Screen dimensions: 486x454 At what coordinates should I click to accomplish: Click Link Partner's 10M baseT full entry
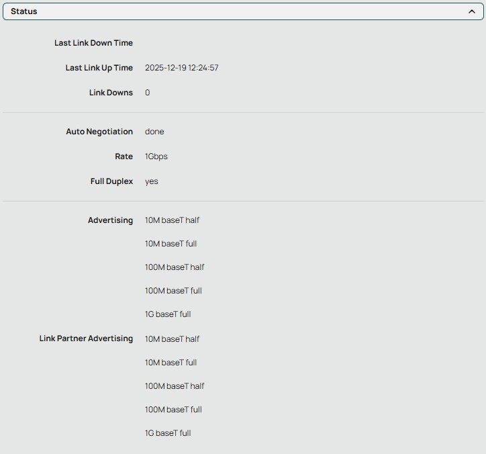tap(171, 363)
